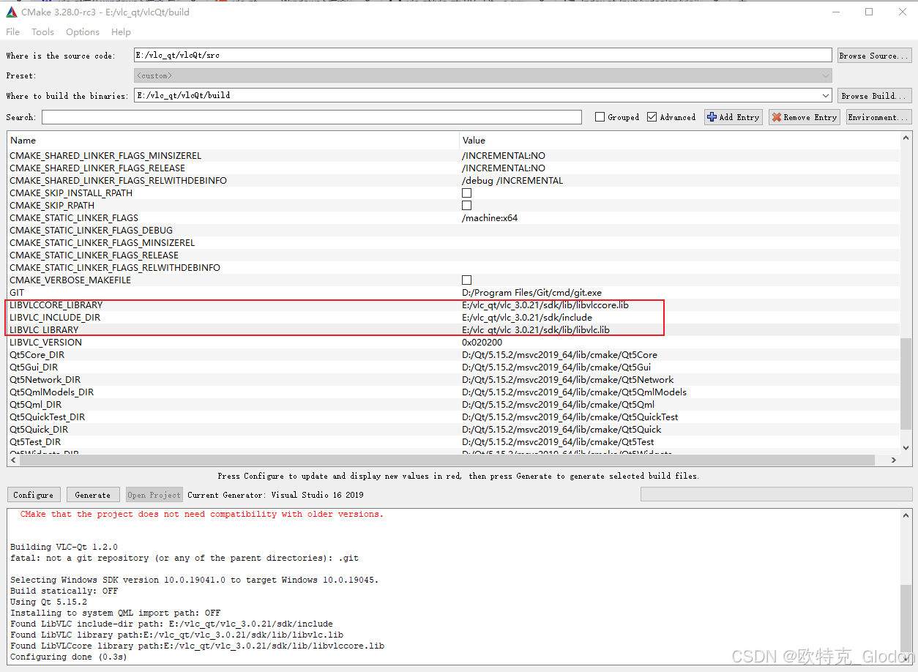Open the source code path dropdown
Viewport: 918px width, 672px height.
click(826, 55)
